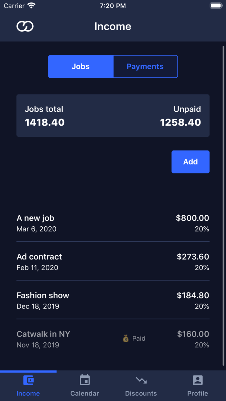This screenshot has width=226, height=401.
Task: Open the Income wallet icon
Action: tap(28, 380)
